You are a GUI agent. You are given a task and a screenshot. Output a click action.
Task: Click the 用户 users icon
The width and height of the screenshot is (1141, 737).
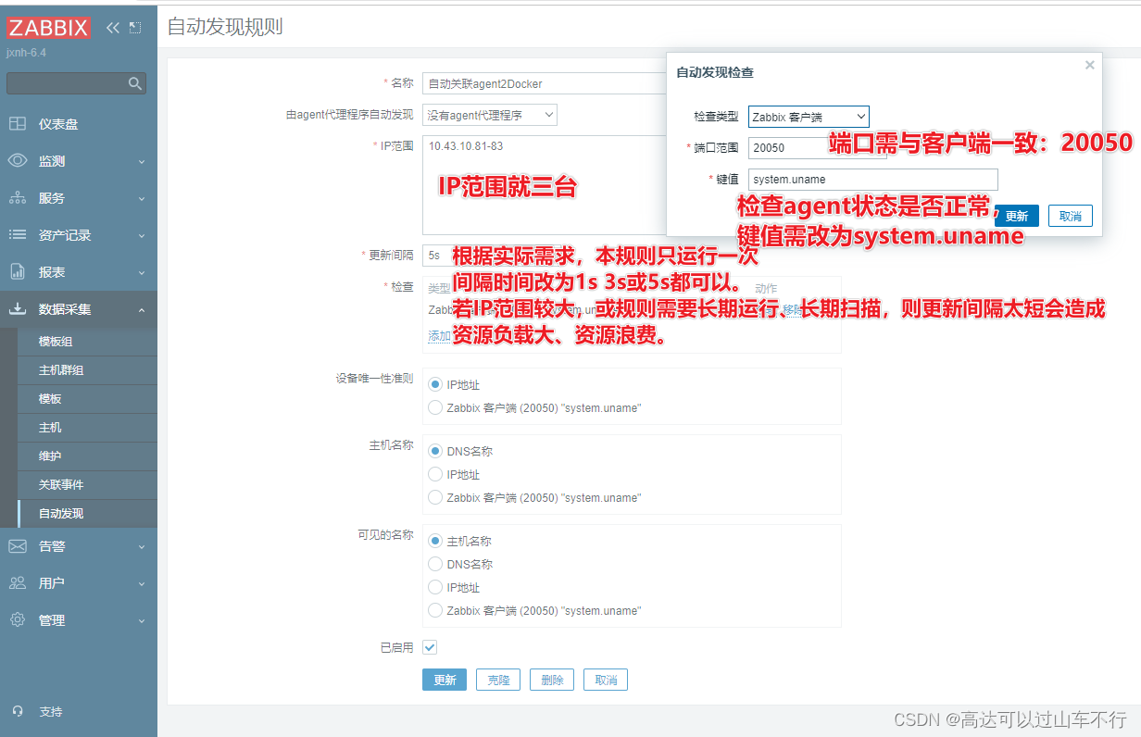click(18, 583)
